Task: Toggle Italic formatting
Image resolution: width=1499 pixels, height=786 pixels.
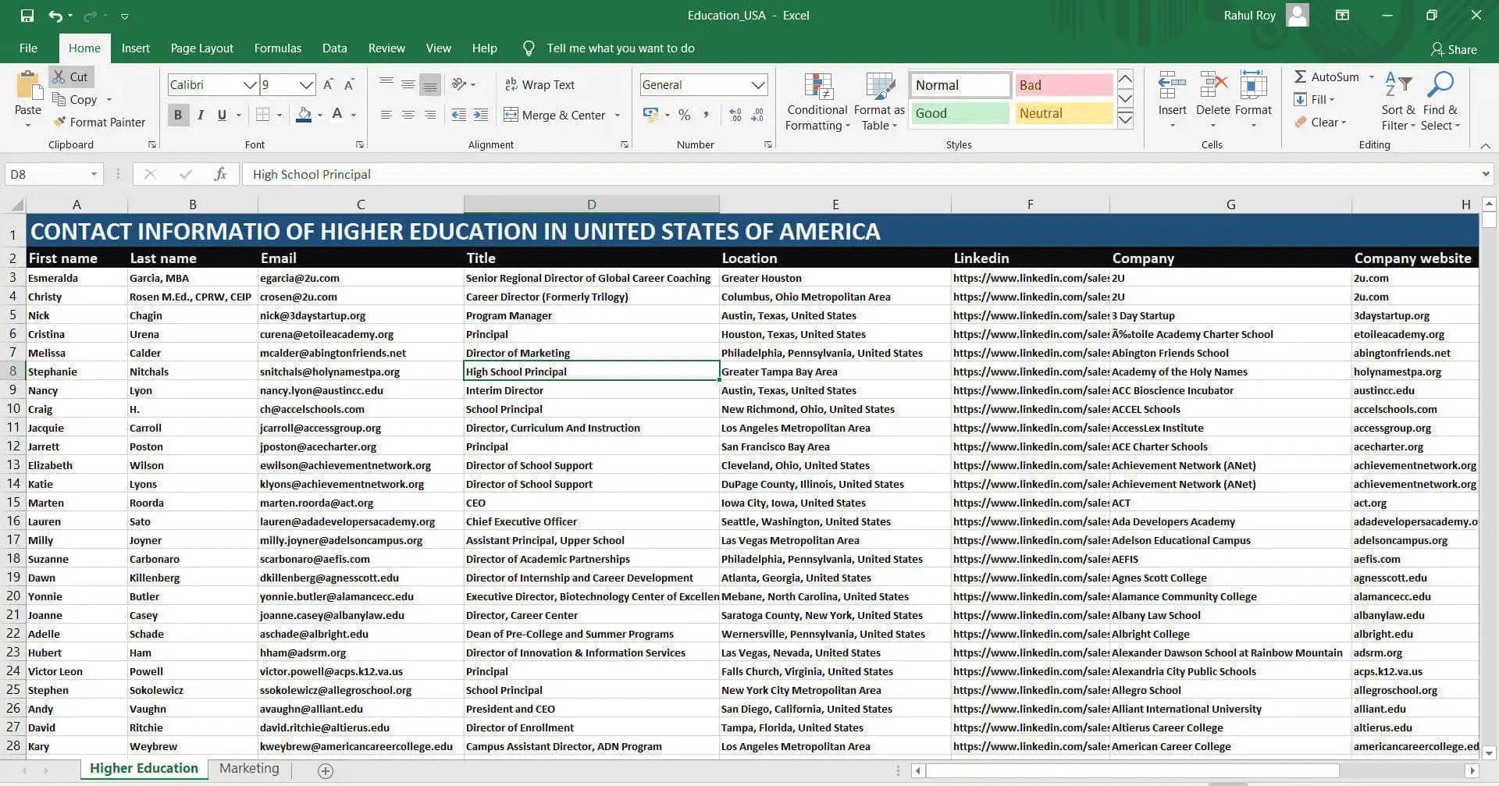Action: (x=201, y=115)
